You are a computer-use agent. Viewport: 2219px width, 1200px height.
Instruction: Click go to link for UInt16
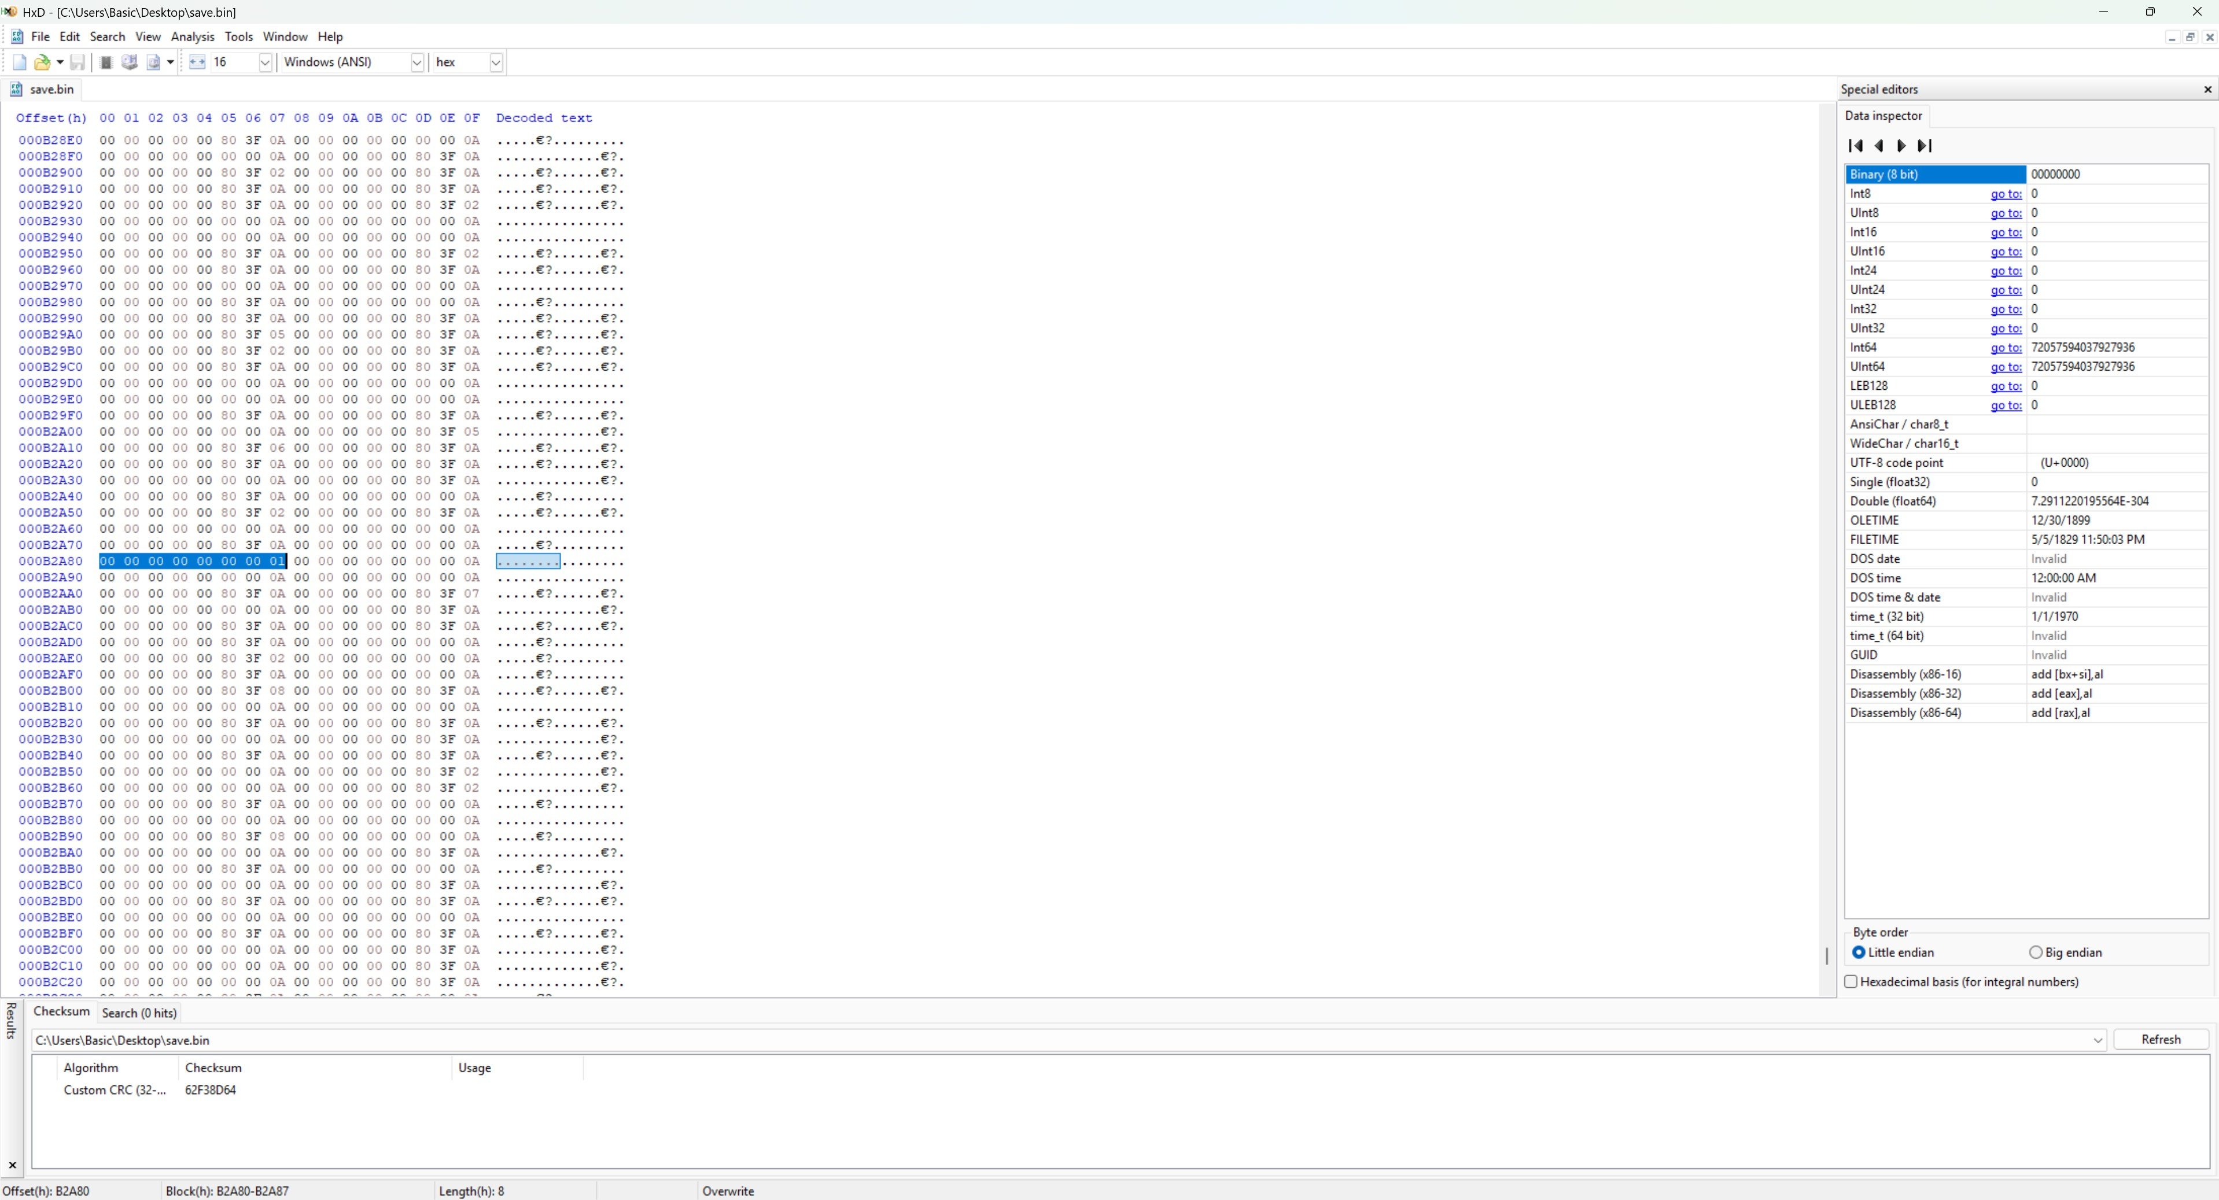tap(2006, 252)
